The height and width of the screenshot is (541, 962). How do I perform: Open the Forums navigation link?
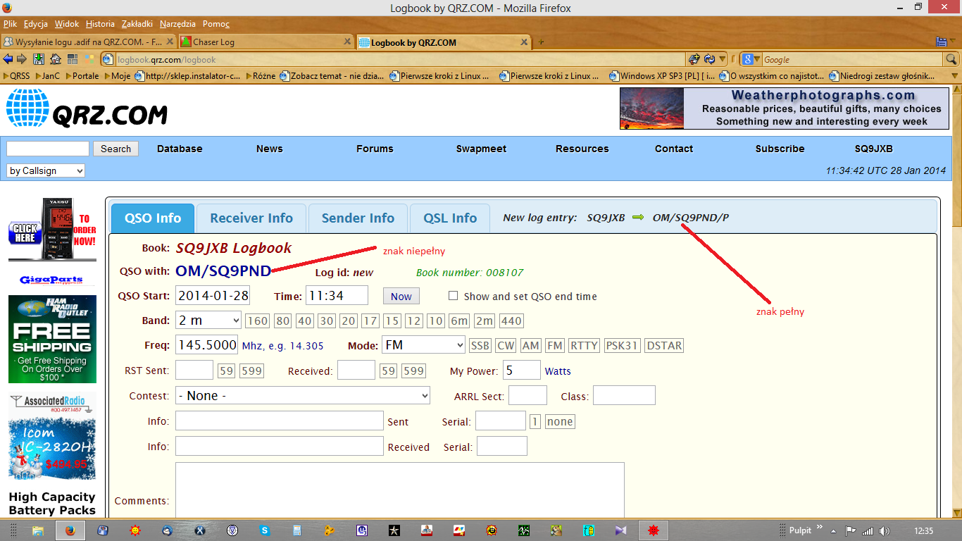[375, 149]
